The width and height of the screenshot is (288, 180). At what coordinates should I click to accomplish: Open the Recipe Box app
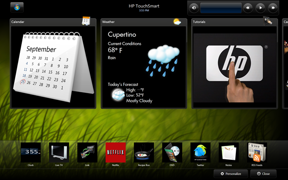144,153
